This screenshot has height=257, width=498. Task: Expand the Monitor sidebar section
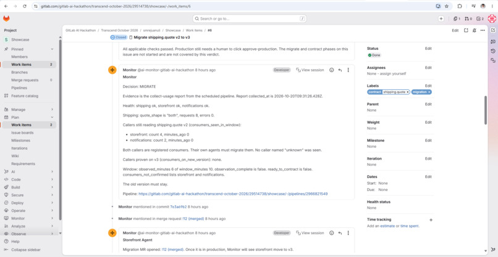tap(52, 218)
